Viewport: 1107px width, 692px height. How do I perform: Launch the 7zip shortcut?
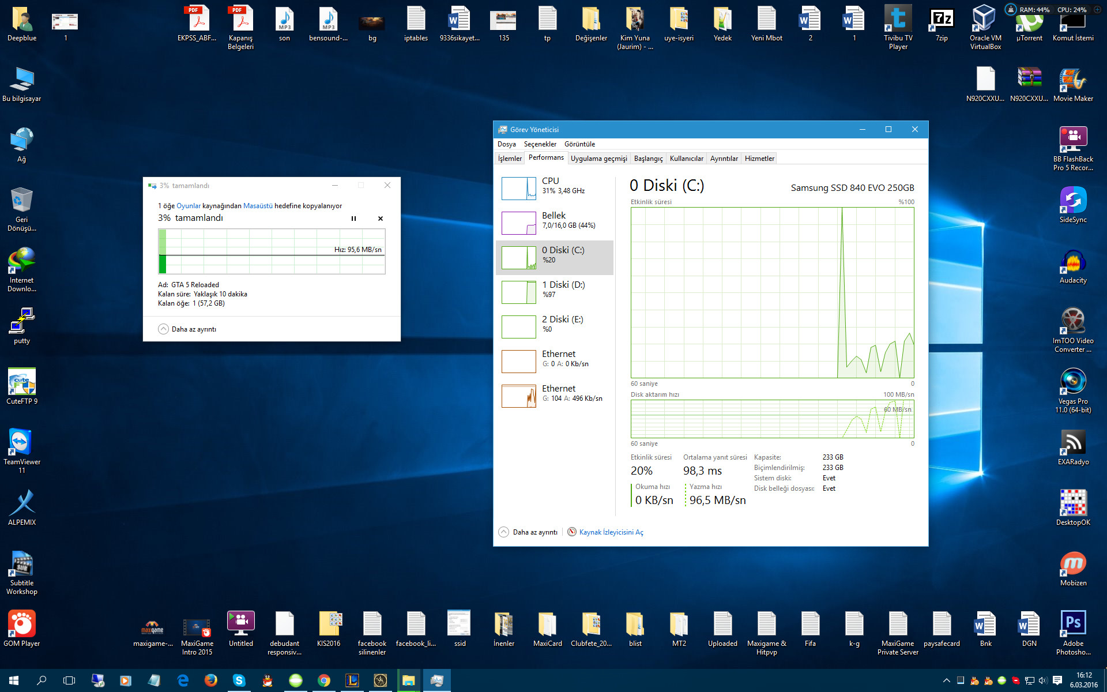pos(942,24)
